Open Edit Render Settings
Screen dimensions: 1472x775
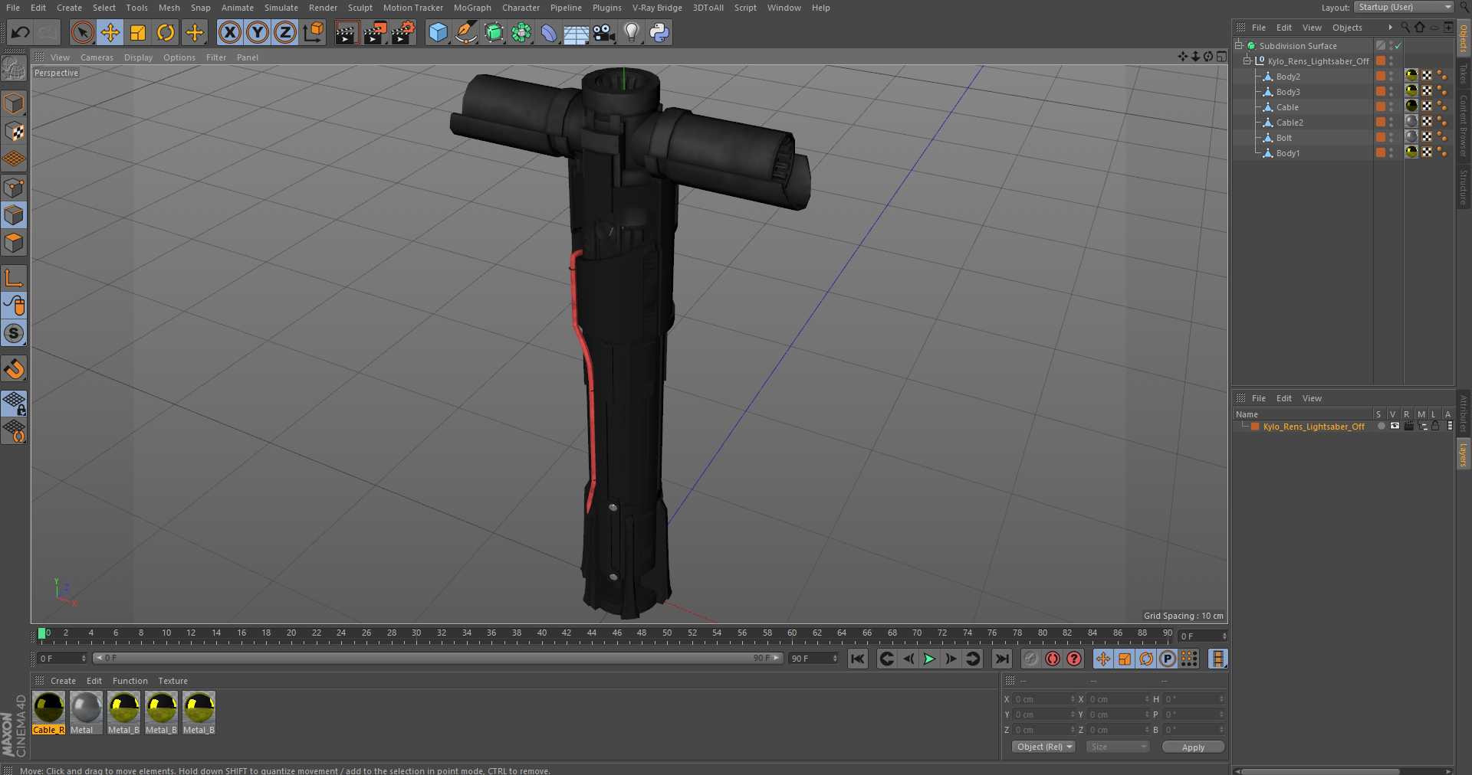pos(403,32)
